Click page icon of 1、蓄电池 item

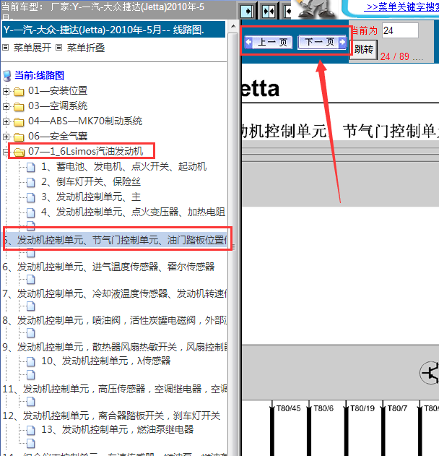[x=31, y=167]
